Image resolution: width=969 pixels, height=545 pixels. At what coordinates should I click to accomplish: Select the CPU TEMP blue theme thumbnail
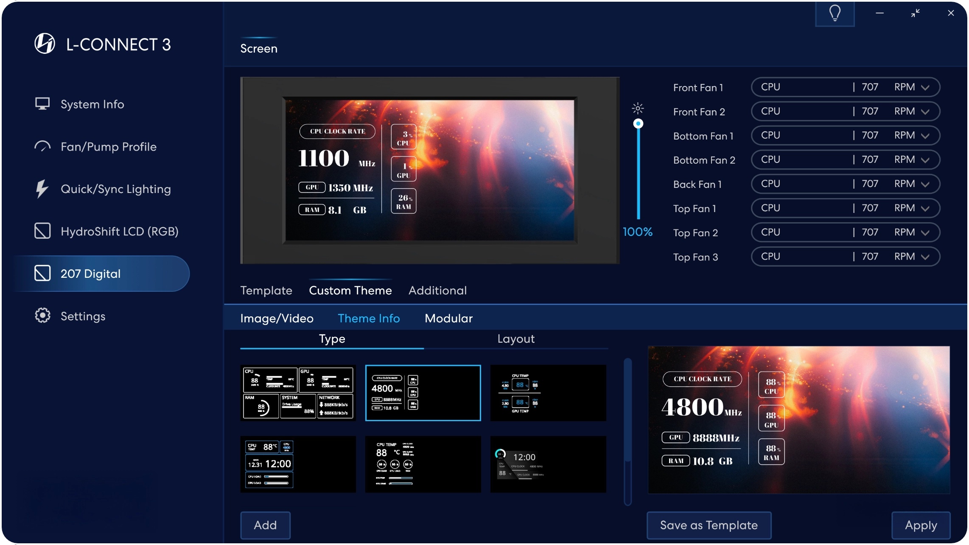pos(548,393)
